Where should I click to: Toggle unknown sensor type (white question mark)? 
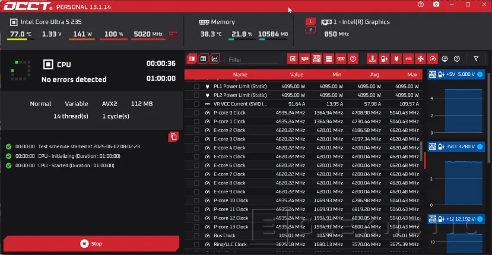pyautogui.click(x=457, y=59)
